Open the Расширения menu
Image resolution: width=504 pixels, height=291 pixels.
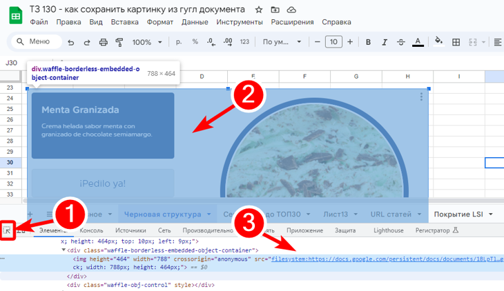pyautogui.click(x=292, y=22)
